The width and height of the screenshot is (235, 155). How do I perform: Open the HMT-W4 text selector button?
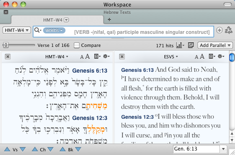pyautogui.click(x=17, y=30)
